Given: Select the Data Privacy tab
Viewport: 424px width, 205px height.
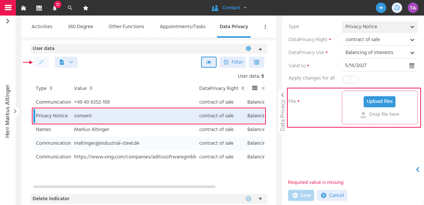Looking at the screenshot, I should pyautogui.click(x=234, y=27).
